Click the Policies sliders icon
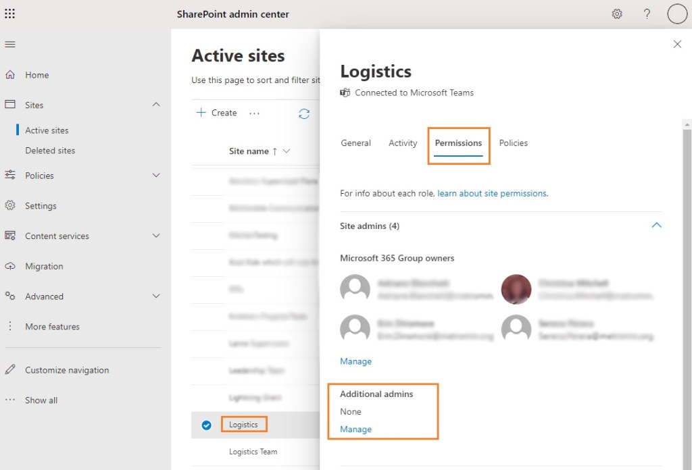Screen dimensions: 692x470 [10, 175]
